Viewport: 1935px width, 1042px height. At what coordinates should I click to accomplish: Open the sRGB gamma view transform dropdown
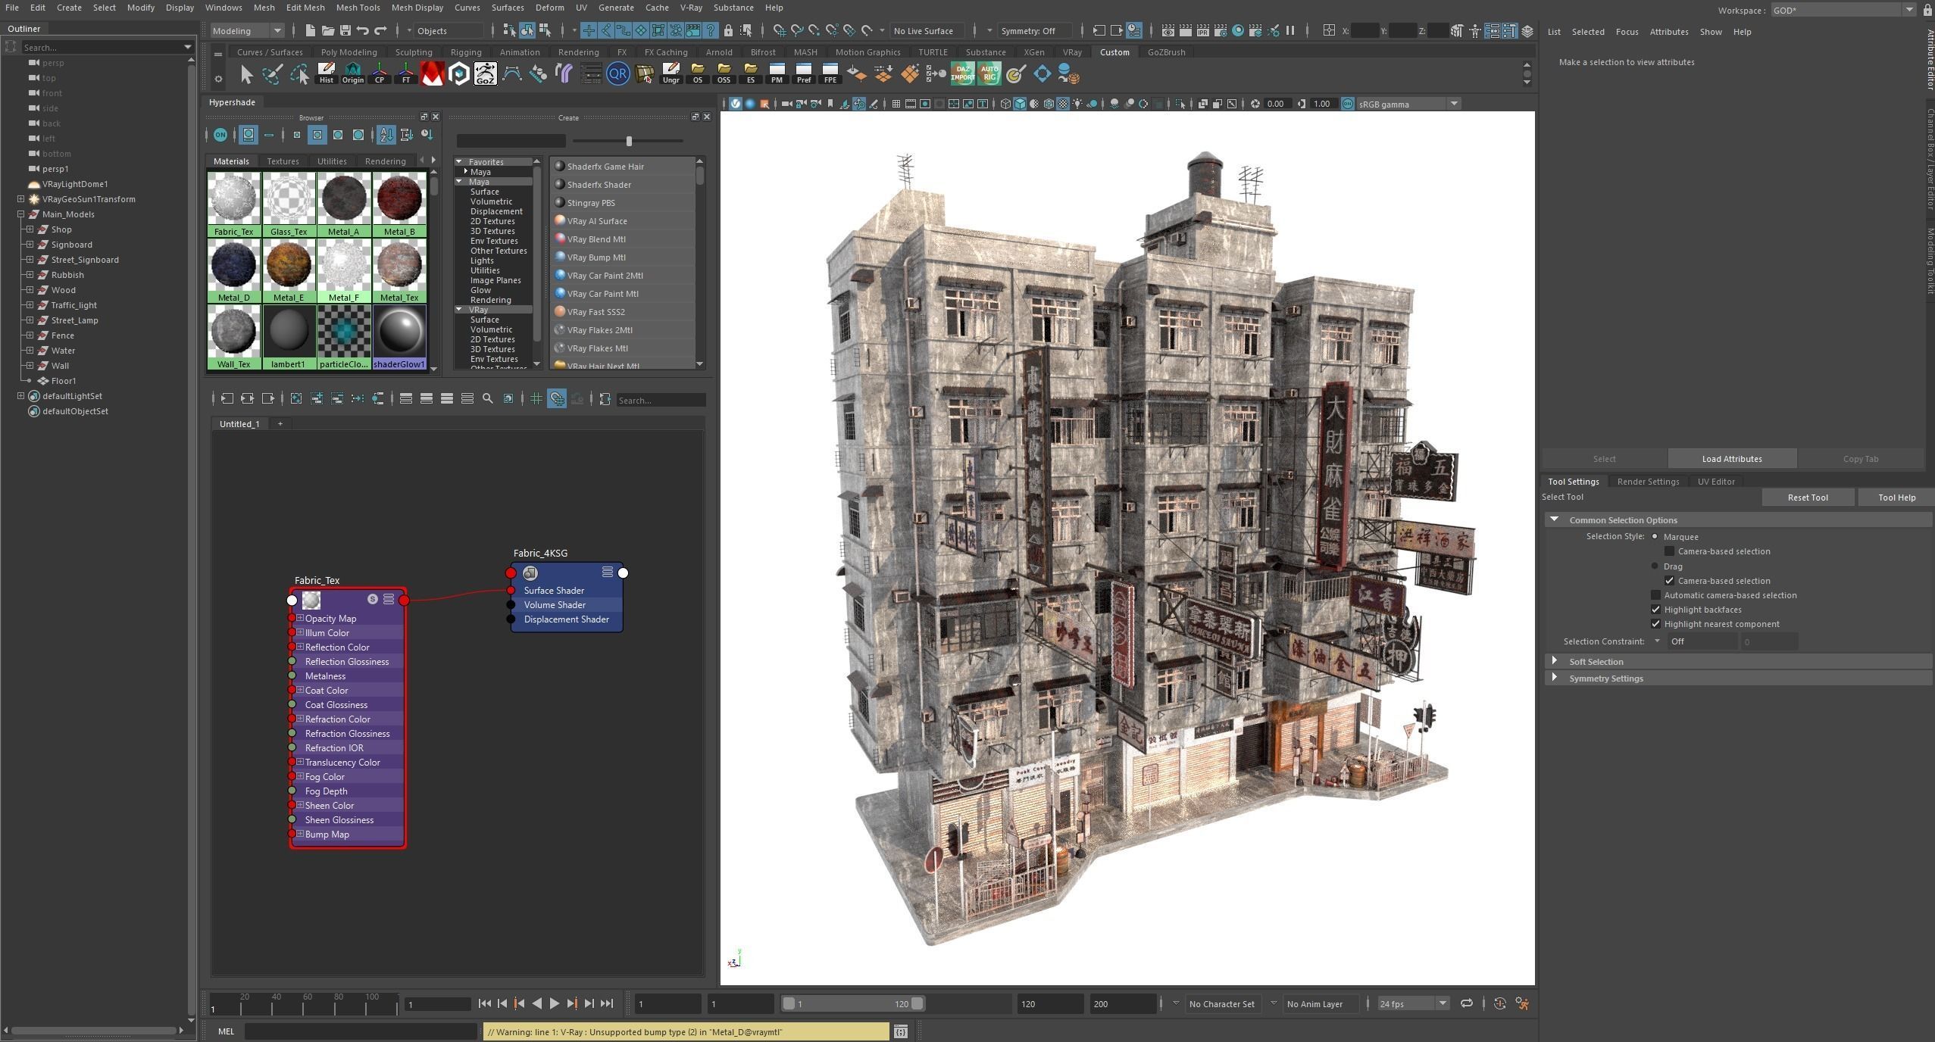pos(1408,104)
